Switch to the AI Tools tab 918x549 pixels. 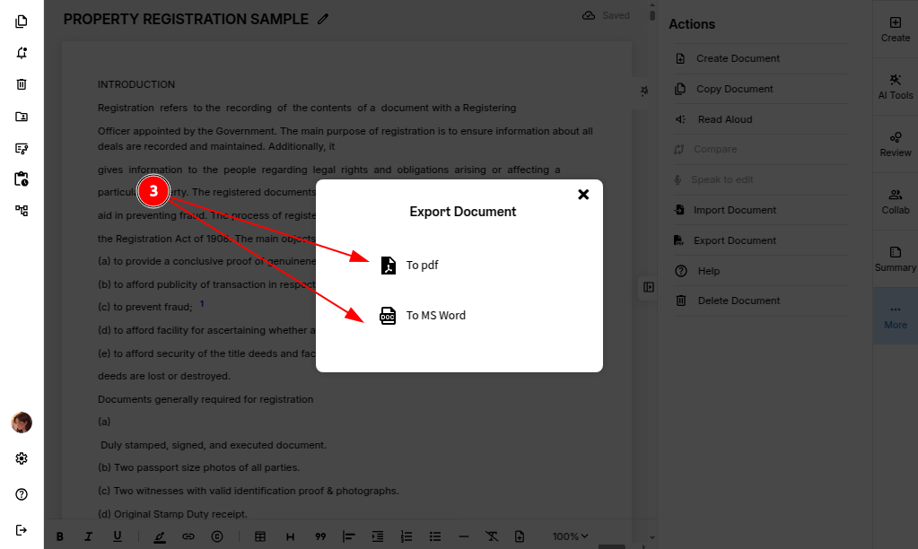tap(895, 86)
